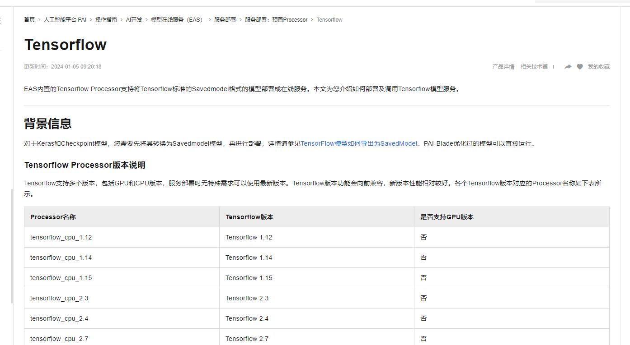630x345 pixels.
Task: Click the Tensorflow page title
Action: click(x=66, y=45)
